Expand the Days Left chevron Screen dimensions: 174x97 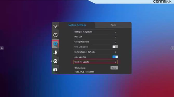coord(116,37)
